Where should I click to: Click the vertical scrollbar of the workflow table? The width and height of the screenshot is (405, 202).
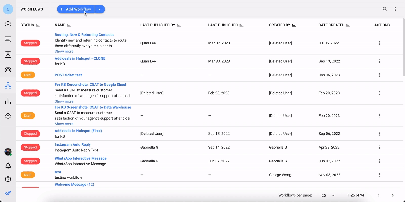click(x=404, y=47)
